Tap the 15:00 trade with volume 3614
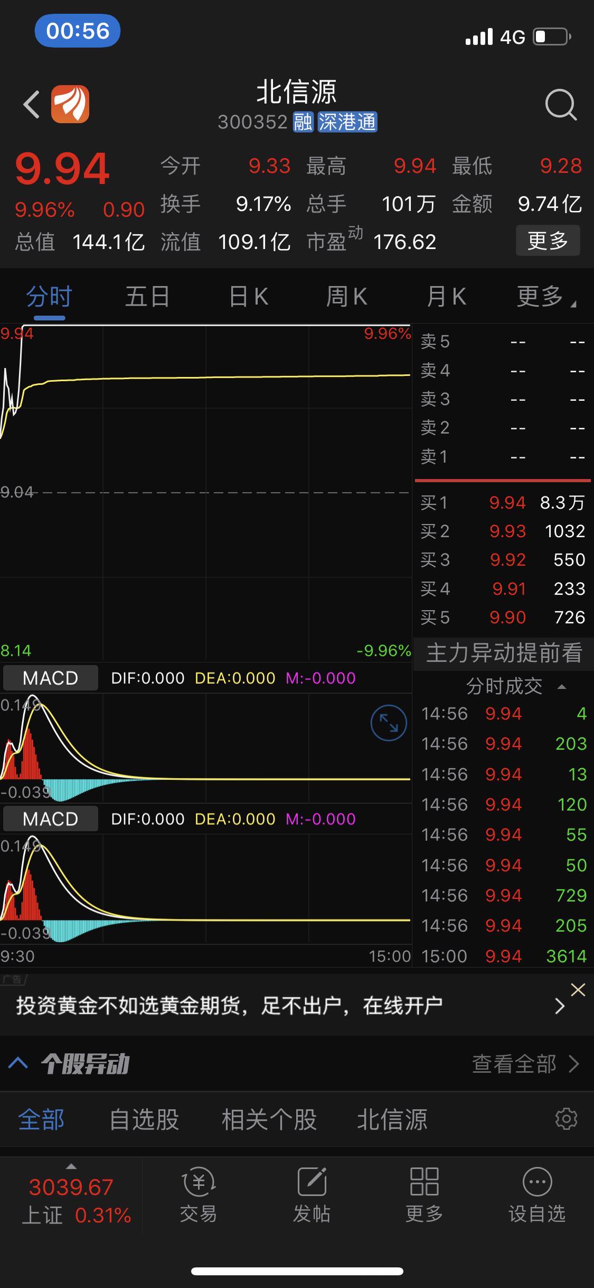This screenshot has width=594, height=1288. 504,956
